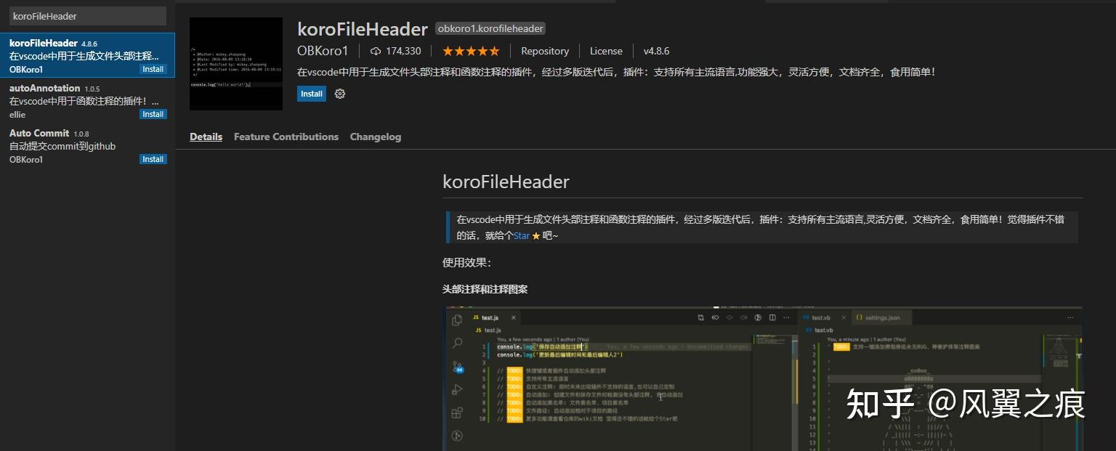Switch to the Changelog tab
This screenshot has height=451, width=1116.
[x=376, y=137]
